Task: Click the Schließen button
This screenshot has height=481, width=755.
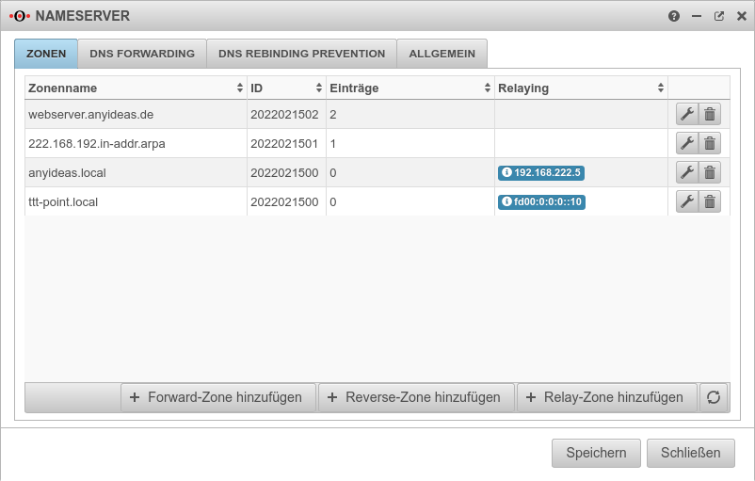Action: pyautogui.click(x=690, y=453)
